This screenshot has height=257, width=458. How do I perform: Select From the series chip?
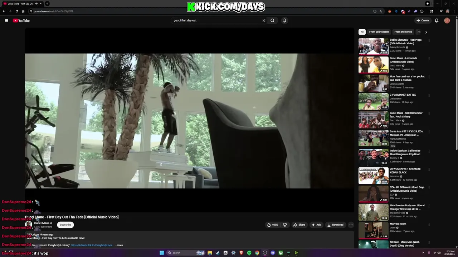pos(403,32)
